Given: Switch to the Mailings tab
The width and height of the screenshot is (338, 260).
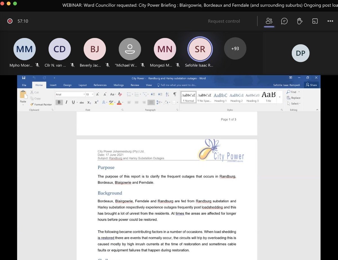Looking at the screenshot, I should coord(119,85).
